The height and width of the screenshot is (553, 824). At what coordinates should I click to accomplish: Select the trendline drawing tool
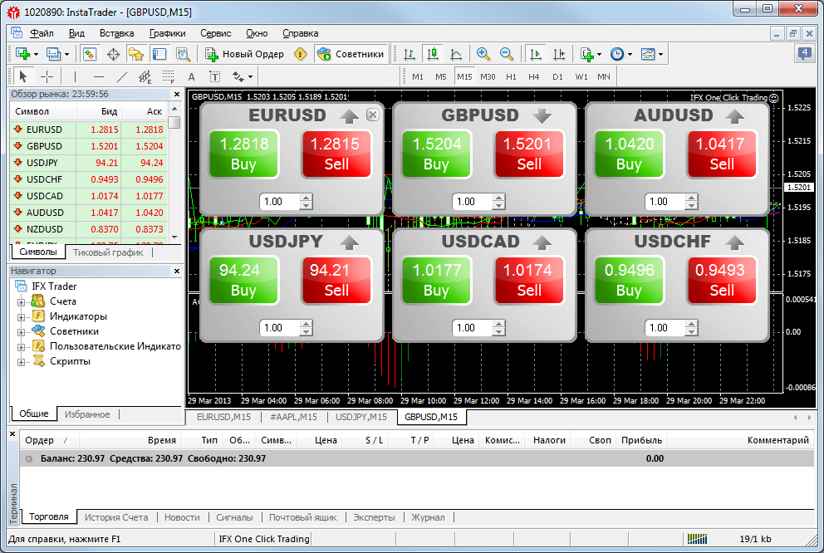point(122,77)
